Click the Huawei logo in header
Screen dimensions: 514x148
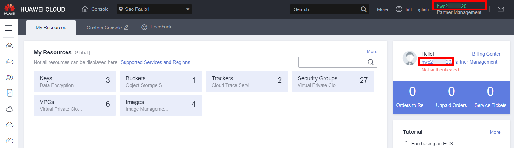point(10,9)
